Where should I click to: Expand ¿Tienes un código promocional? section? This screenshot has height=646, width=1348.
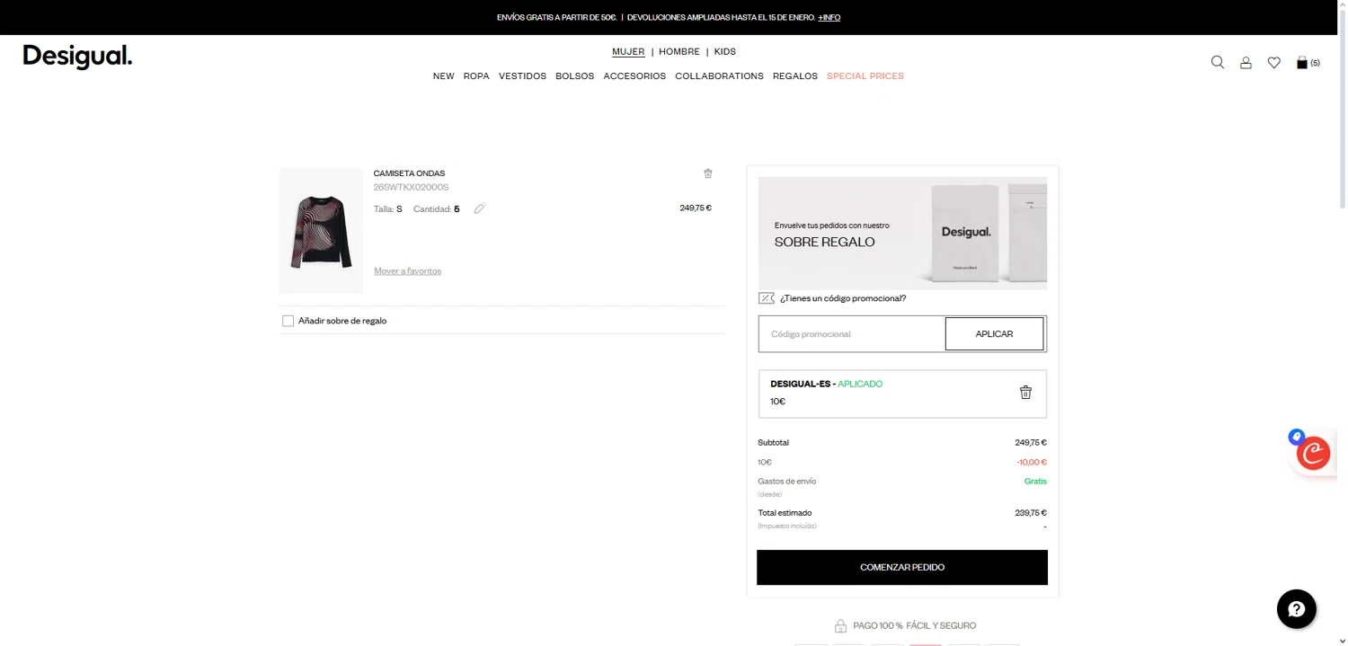click(x=843, y=298)
